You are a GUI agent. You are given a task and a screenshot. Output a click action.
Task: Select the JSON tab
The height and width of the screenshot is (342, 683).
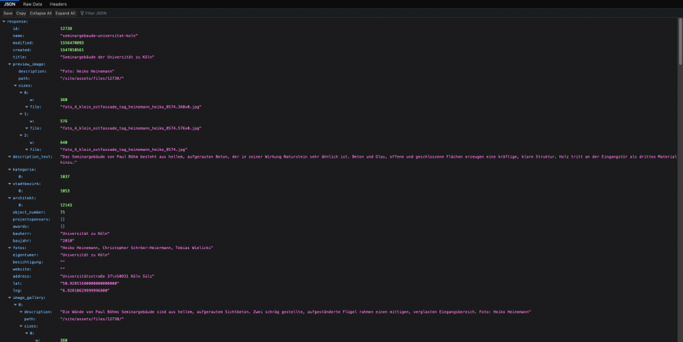coord(9,4)
